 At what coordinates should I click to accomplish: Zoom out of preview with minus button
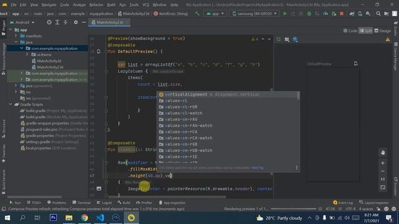click(383, 171)
